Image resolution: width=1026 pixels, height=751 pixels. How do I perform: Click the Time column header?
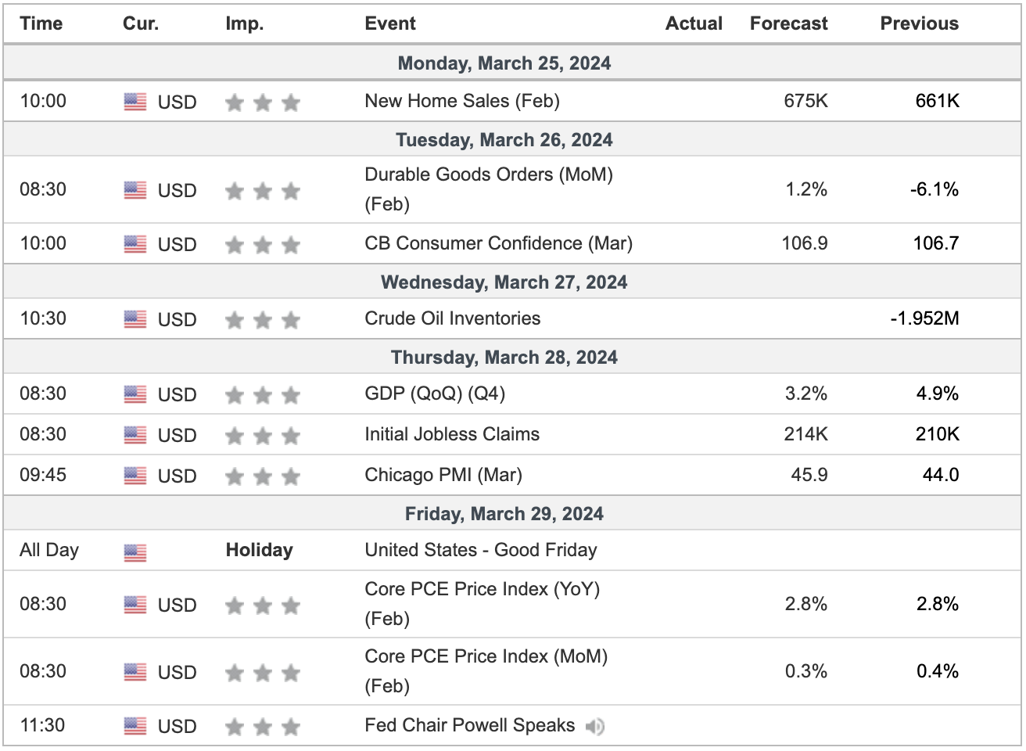41,23
